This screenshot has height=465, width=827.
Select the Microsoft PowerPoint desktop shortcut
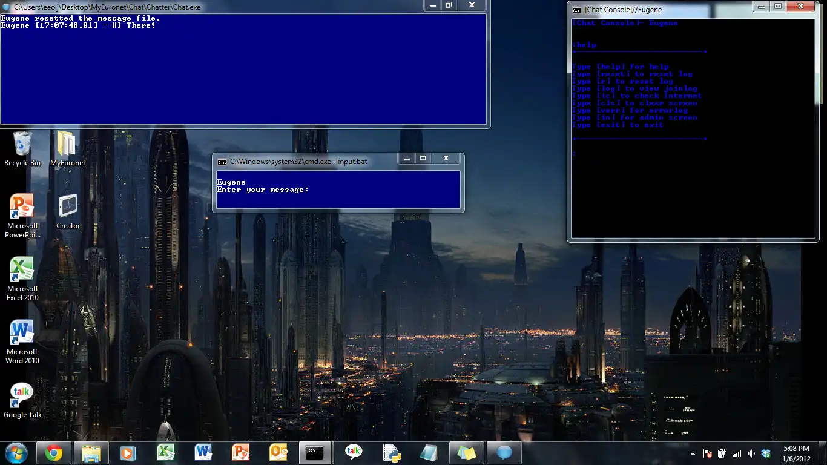point(22,216)
